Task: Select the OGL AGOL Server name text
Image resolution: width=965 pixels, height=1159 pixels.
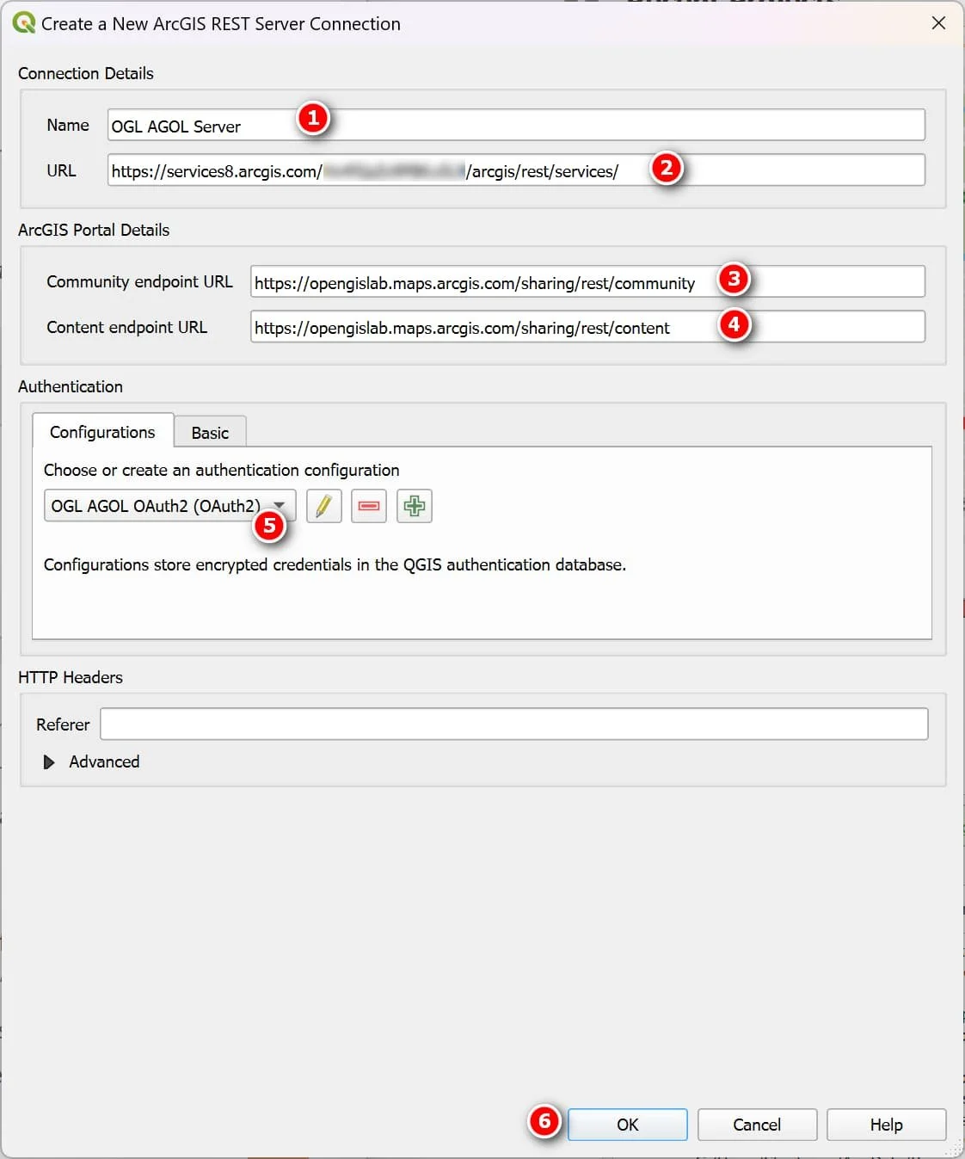Action: tap(174, 125)
